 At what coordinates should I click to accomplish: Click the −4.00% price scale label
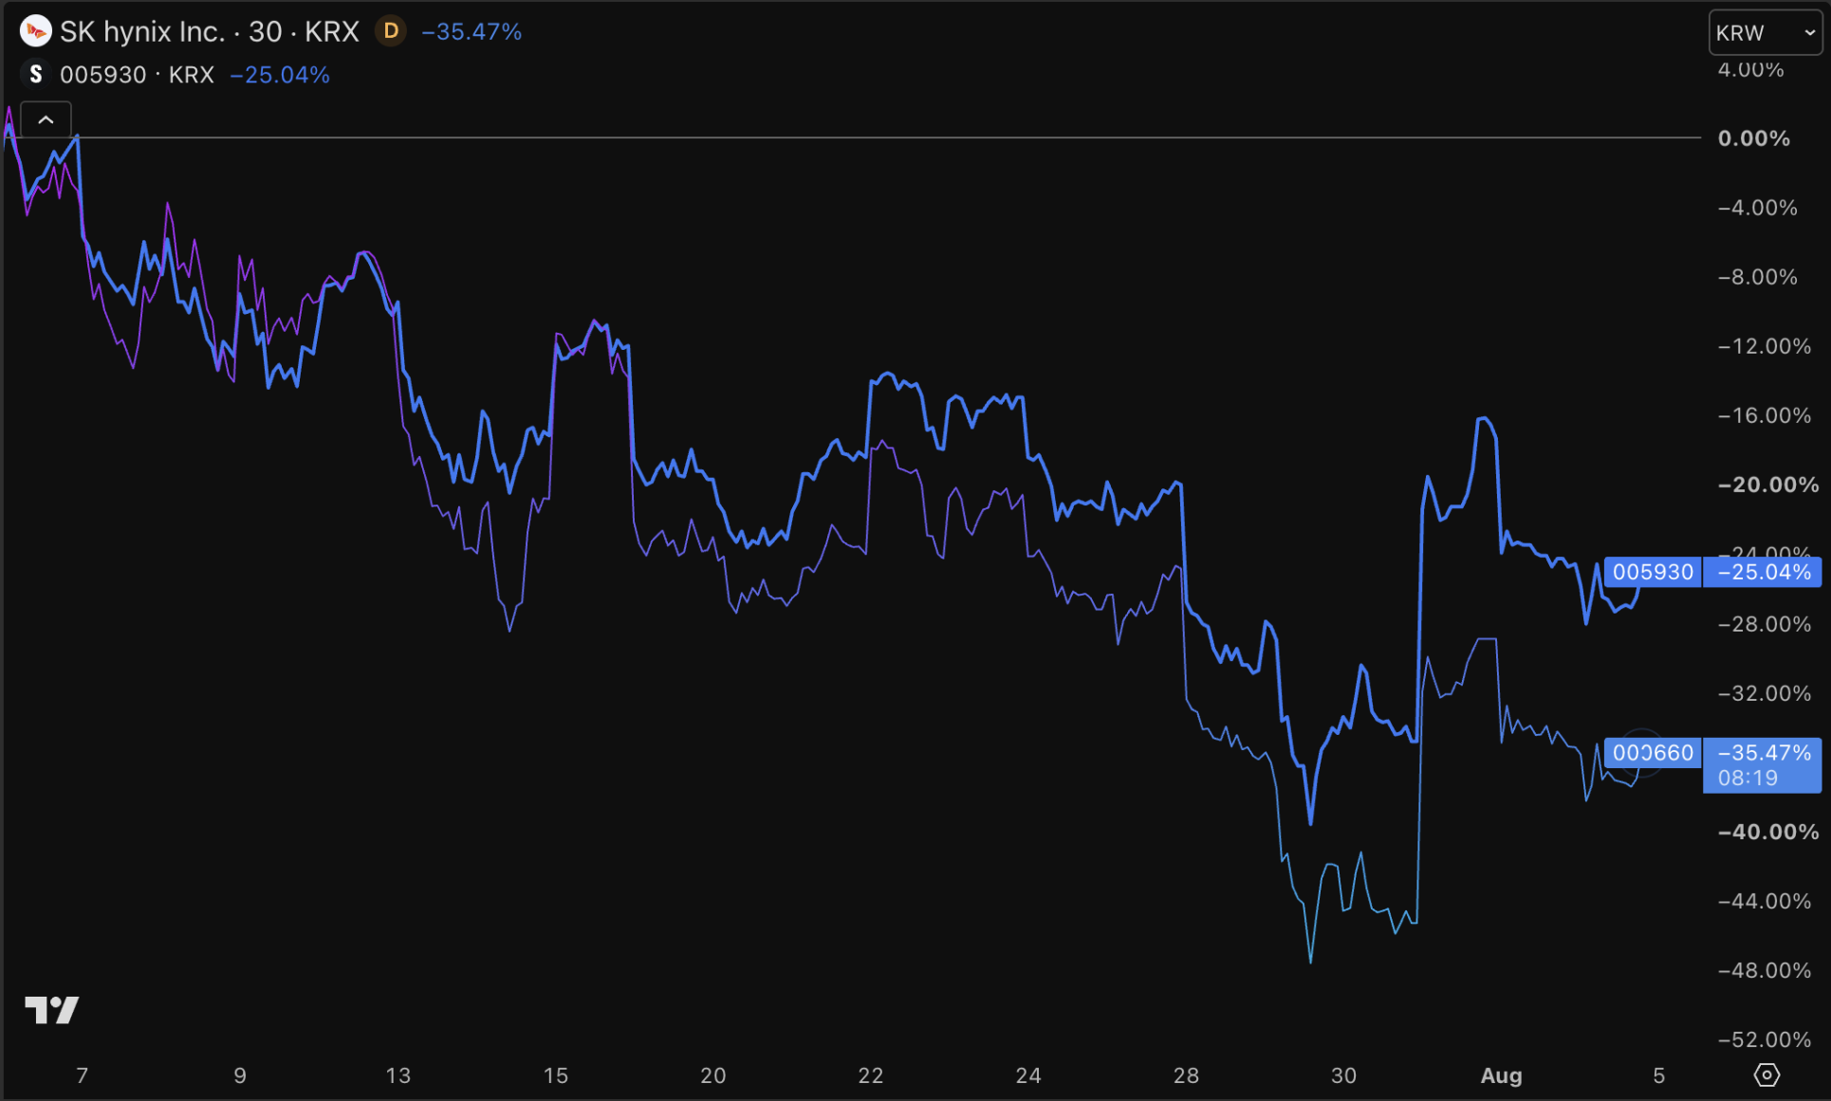click(1757, 208)
